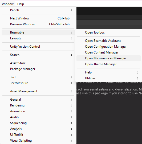Select Next Window menu item

(x=38, y=18)
